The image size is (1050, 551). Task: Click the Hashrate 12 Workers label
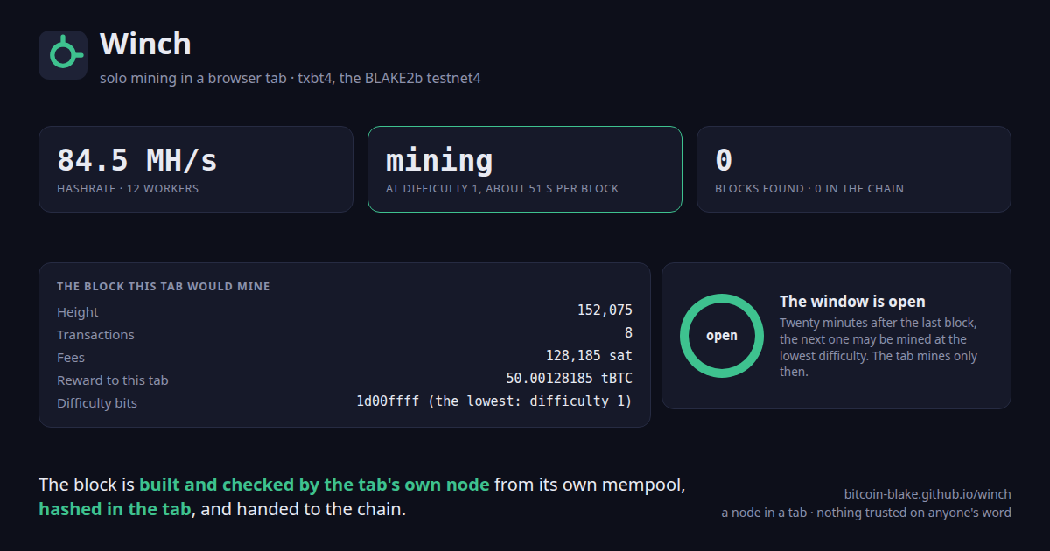[128, 189]
